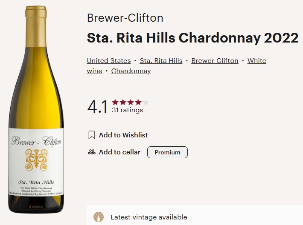Click the Latest vintage available notice
This screenshot has height=225, width=303.
pos(149,217)
